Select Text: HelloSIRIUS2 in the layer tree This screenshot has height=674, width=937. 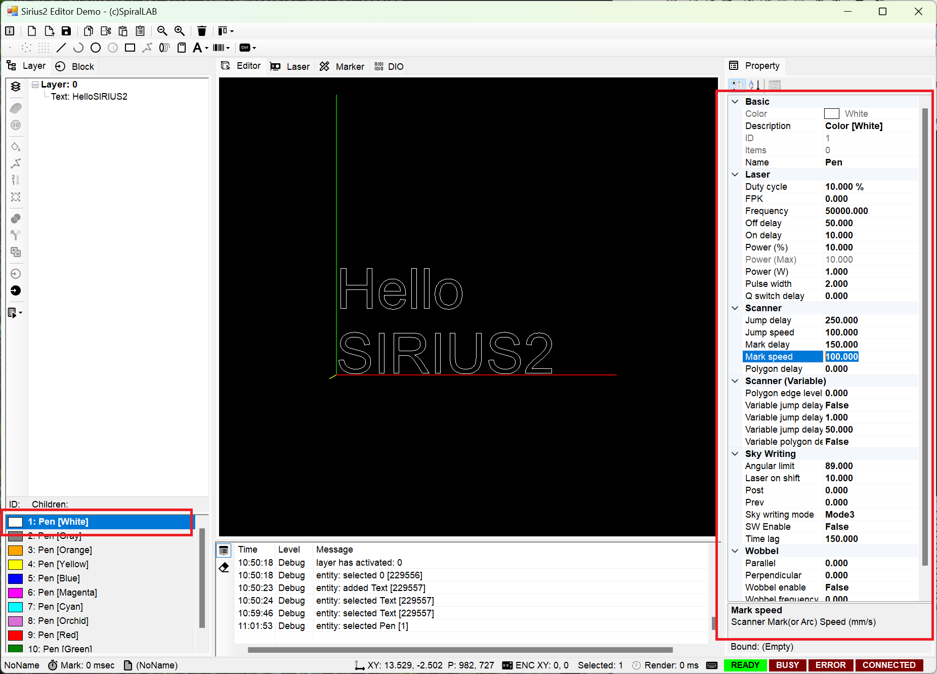coord(89,97)
